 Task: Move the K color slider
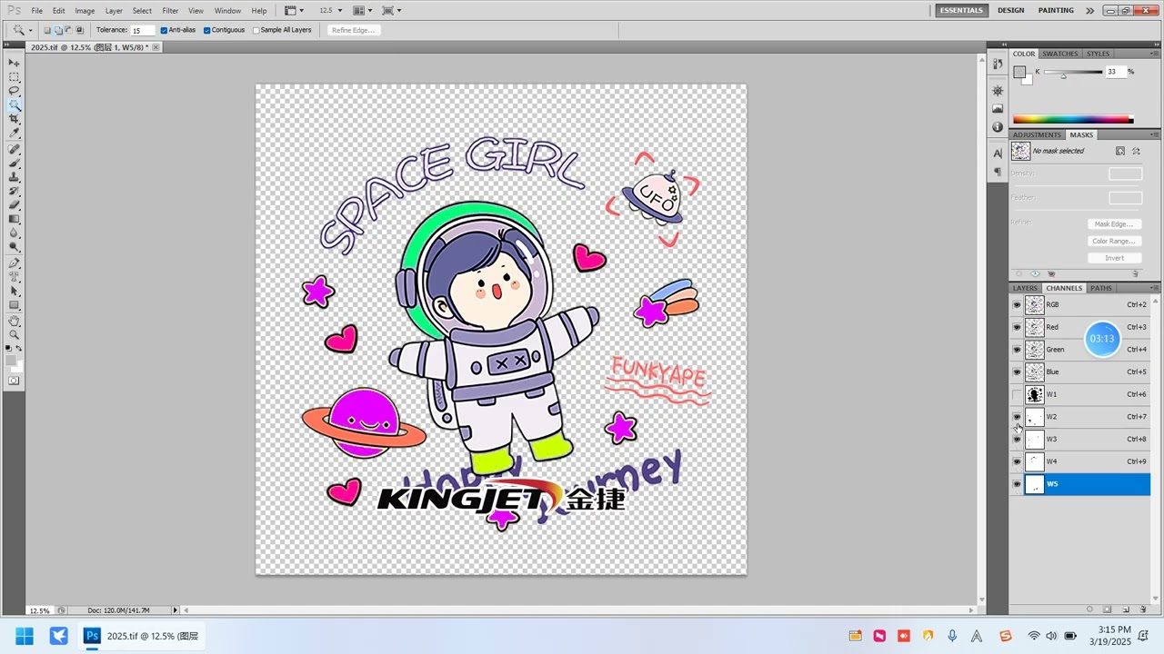[x=1064, y=76]
